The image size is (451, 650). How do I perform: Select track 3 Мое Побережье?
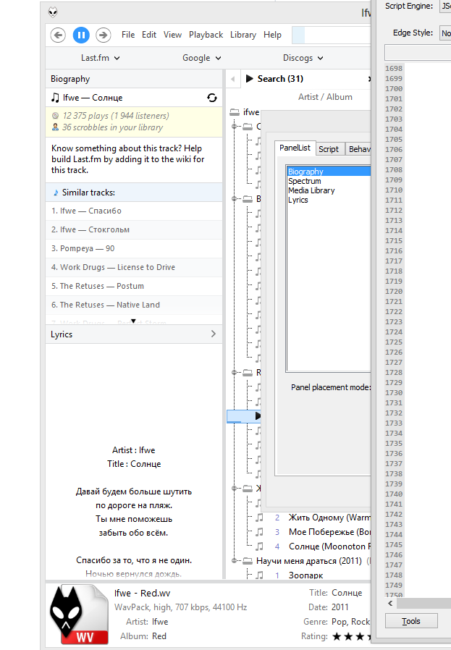pyautogui.click(x=329, y=532)
